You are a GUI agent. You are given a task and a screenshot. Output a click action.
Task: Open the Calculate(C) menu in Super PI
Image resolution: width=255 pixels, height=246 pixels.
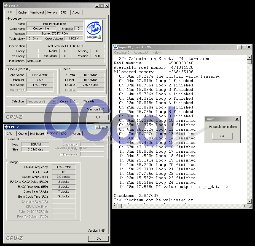(122, 52)
